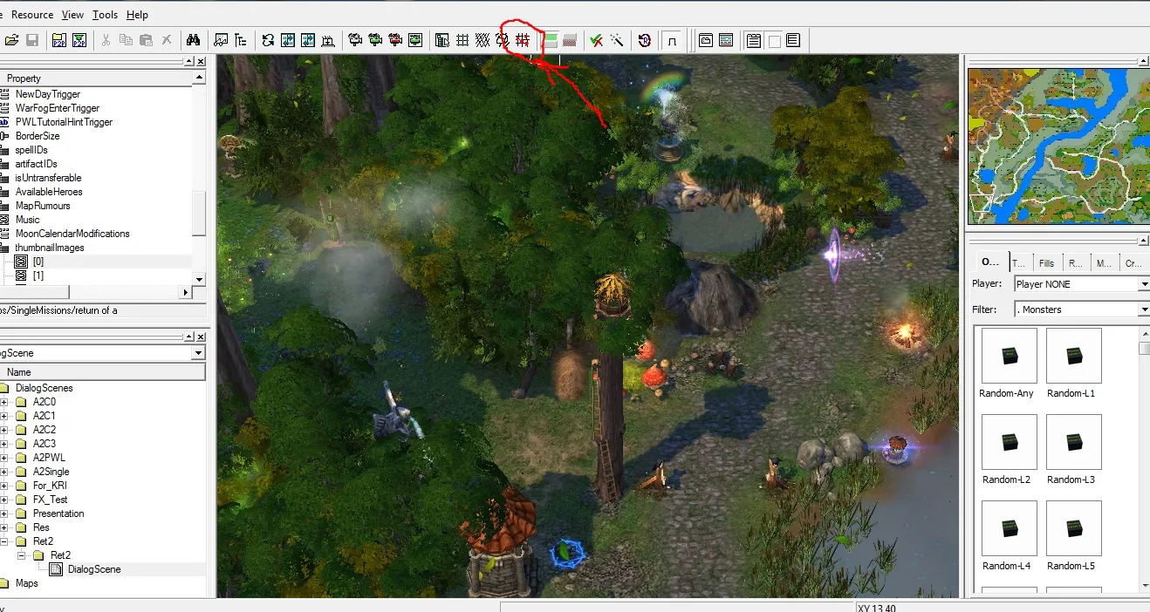
Task: Select the DialogScene tree item under Ret2
Action: (94, 569)
